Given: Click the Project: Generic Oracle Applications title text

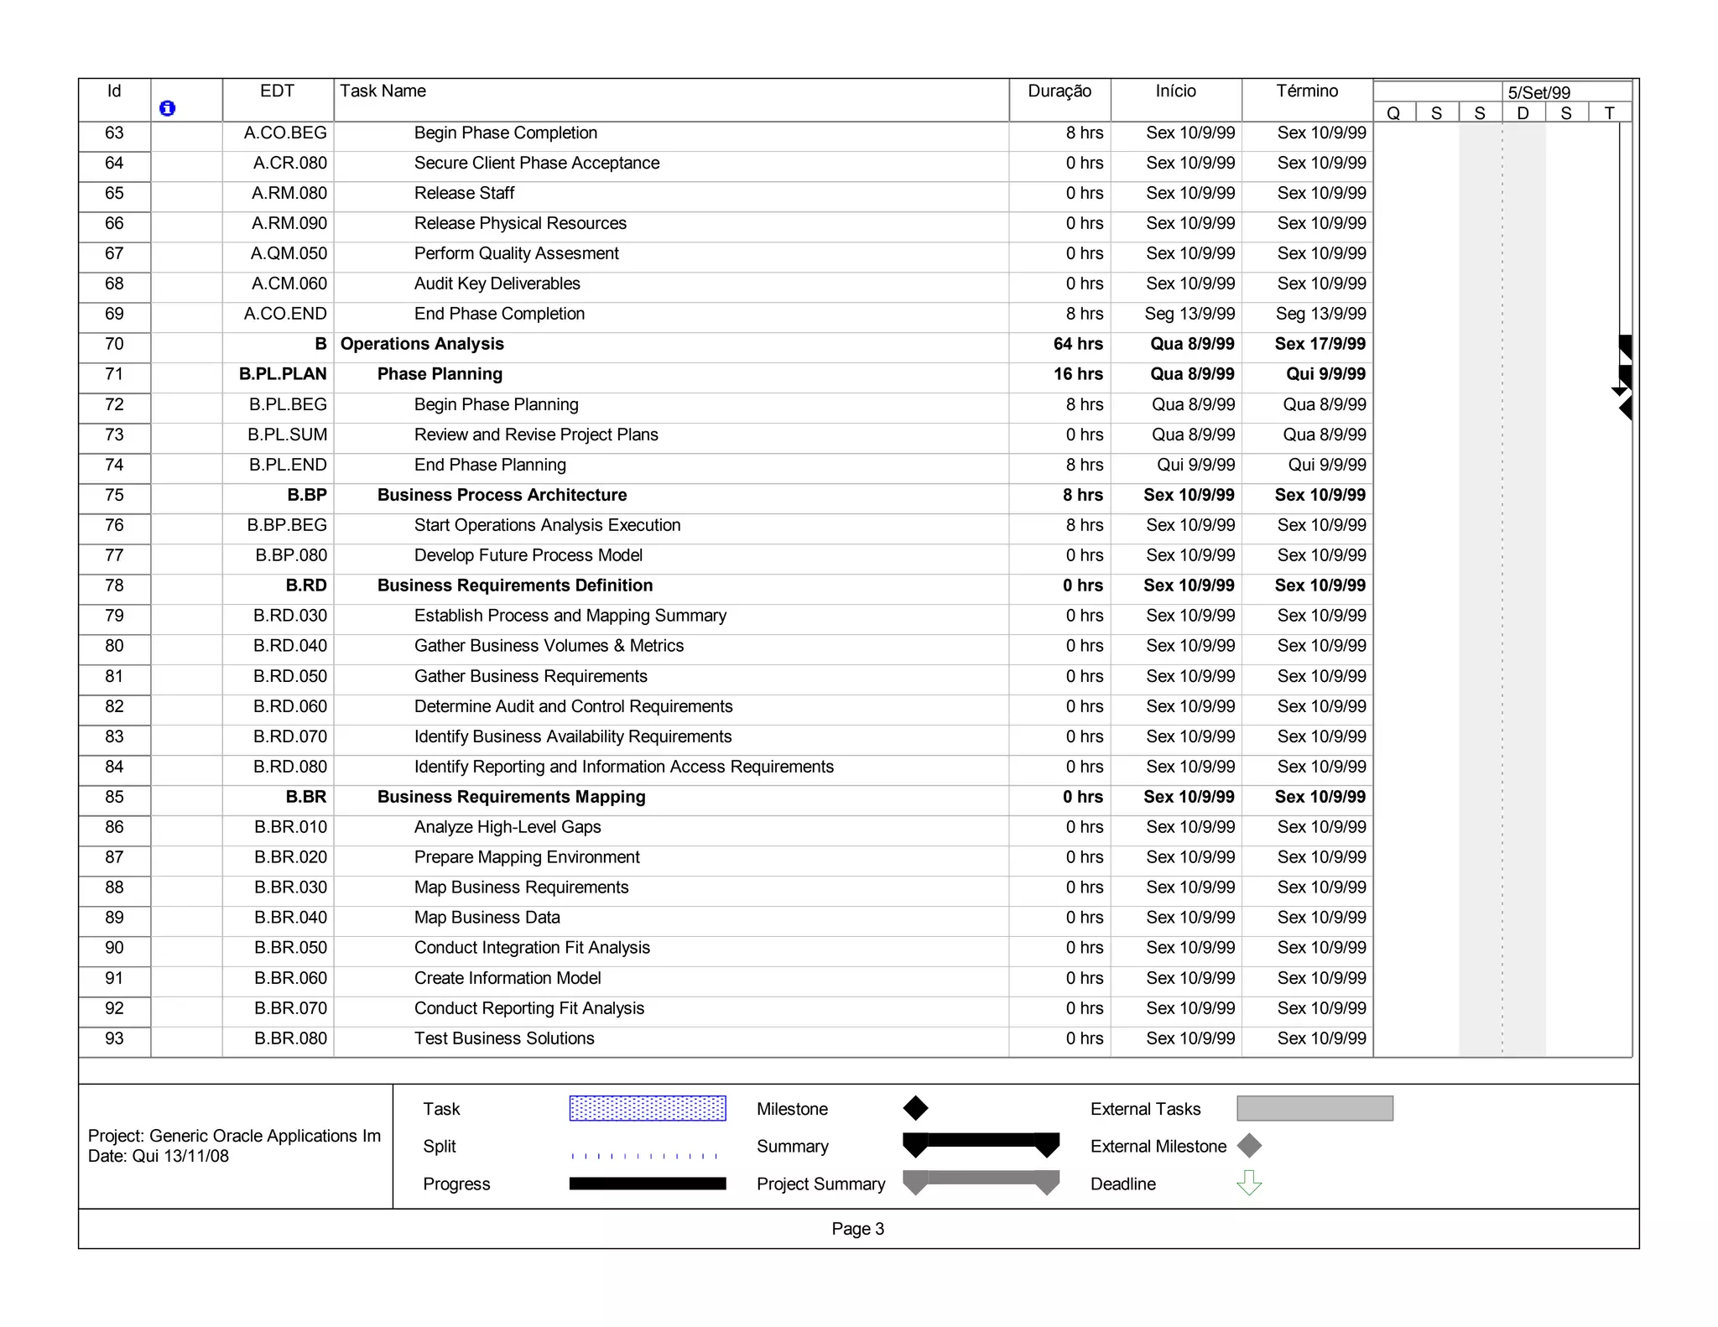Looking at the screenshot, I should pos(234,1137).
